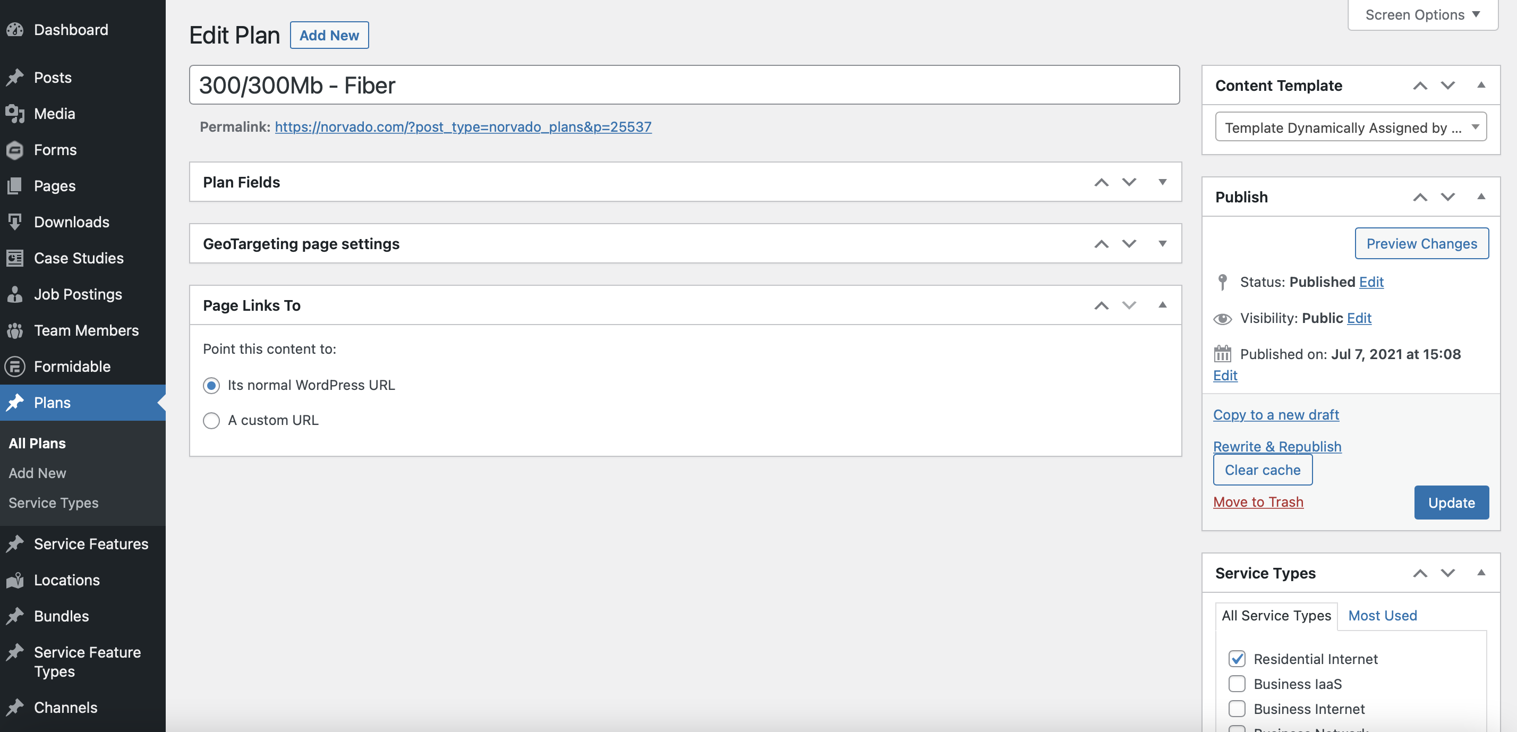1517x732 pixels.
Task: Click the plan title input field
Action: click(x=683, y=86)
